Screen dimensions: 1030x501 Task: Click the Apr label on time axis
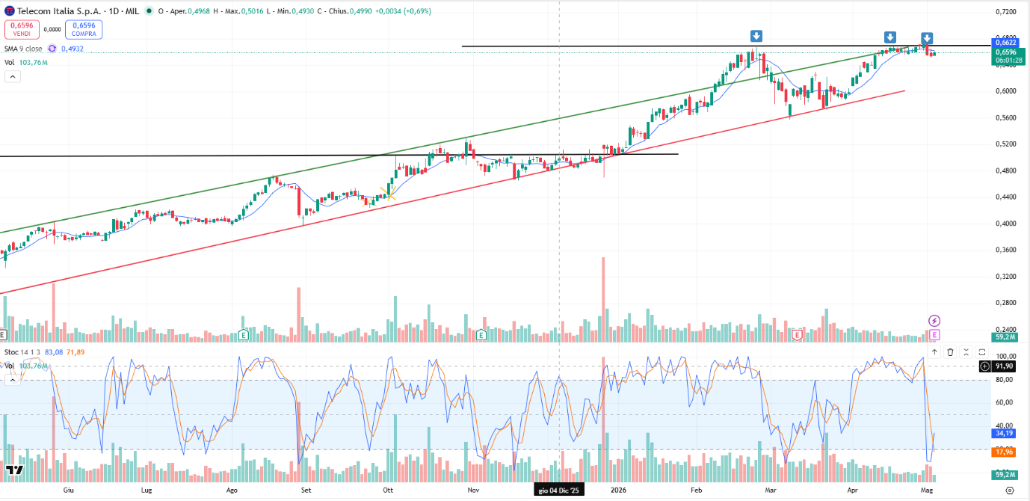coord(853,491)
